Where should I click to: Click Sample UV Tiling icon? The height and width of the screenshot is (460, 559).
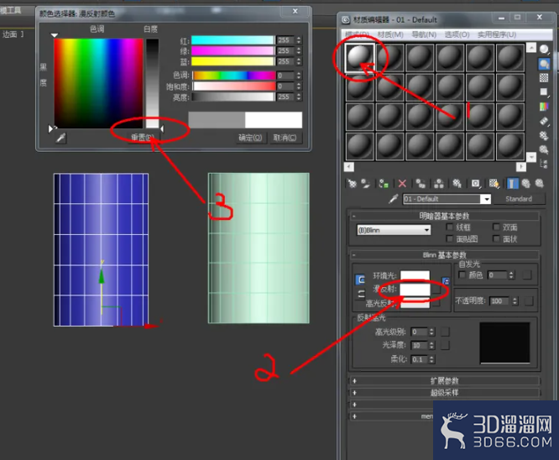(544, 92)
